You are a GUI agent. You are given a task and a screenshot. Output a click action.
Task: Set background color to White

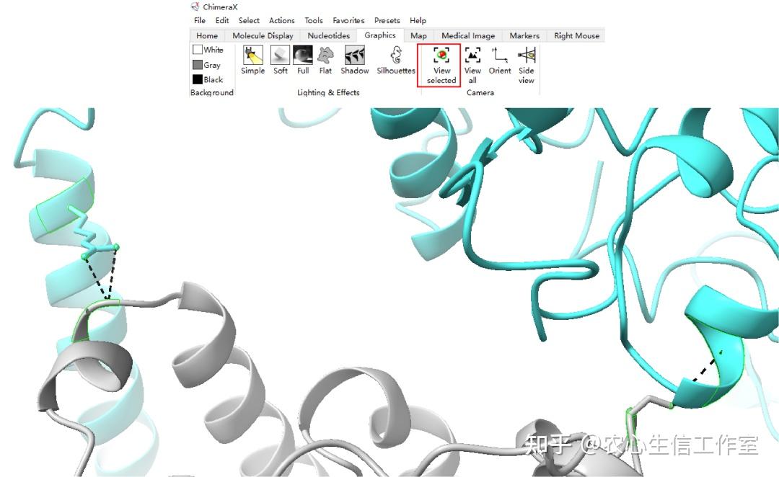(x=208, y=50)
